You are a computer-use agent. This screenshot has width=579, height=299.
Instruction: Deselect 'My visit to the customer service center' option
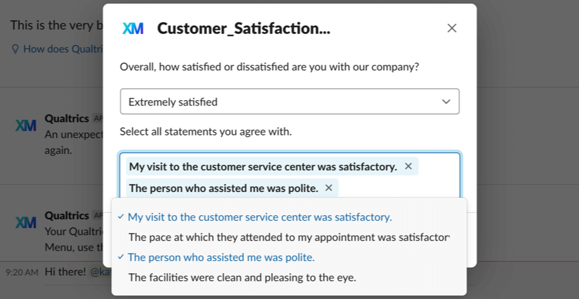point(260,217)
